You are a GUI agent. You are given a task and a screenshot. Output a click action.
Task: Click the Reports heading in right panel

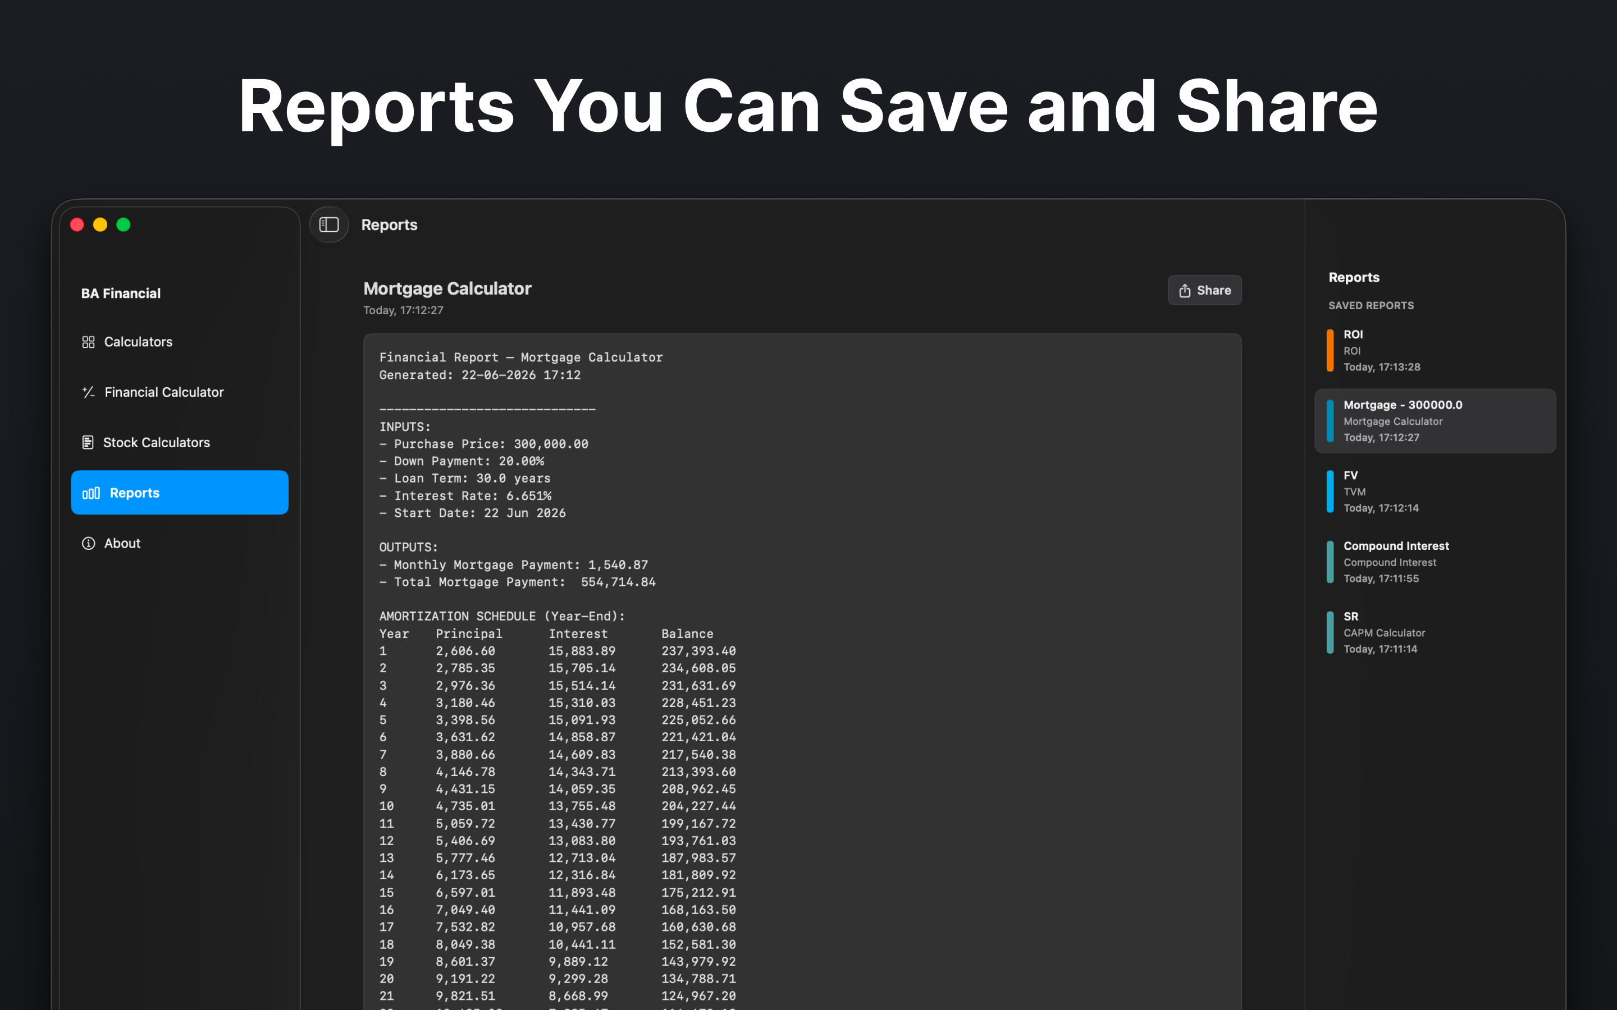click(1354, 277)
